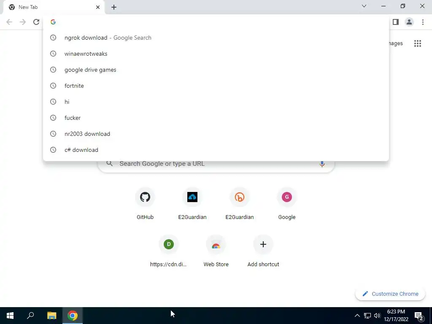Viewport: 432px width, 324px height.
Task: Open the E2Guardian shortcut with orange b icon
Action: (x=240, y=204)
